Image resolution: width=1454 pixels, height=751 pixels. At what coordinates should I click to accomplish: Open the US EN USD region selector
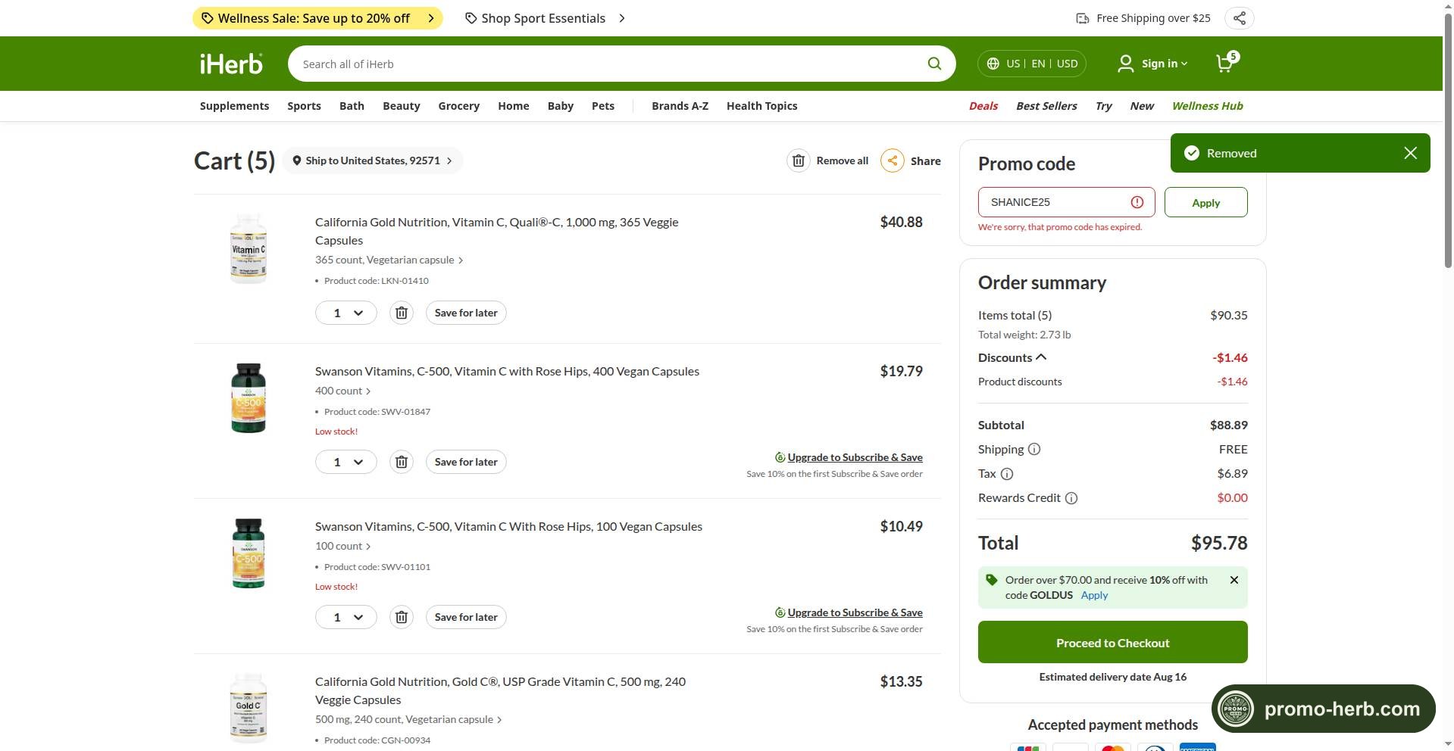coord(1032,64)
